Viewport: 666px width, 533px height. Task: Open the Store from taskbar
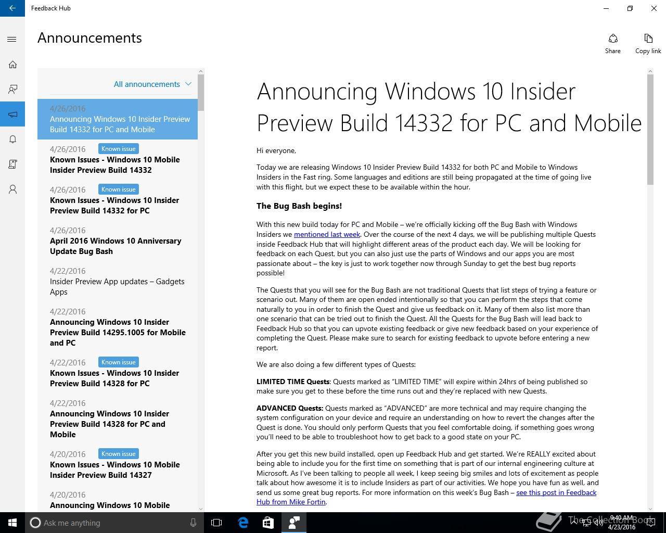pyautogui.click(x=268, y=523)
